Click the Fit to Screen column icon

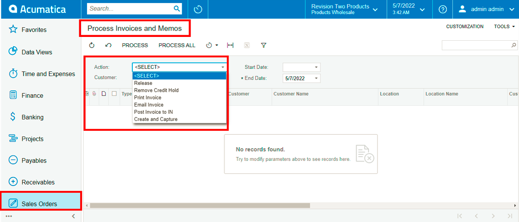point(230,45)
